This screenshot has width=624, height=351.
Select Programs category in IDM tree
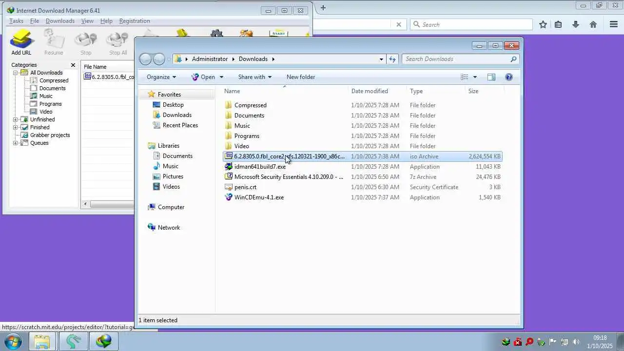pos(50,104)
